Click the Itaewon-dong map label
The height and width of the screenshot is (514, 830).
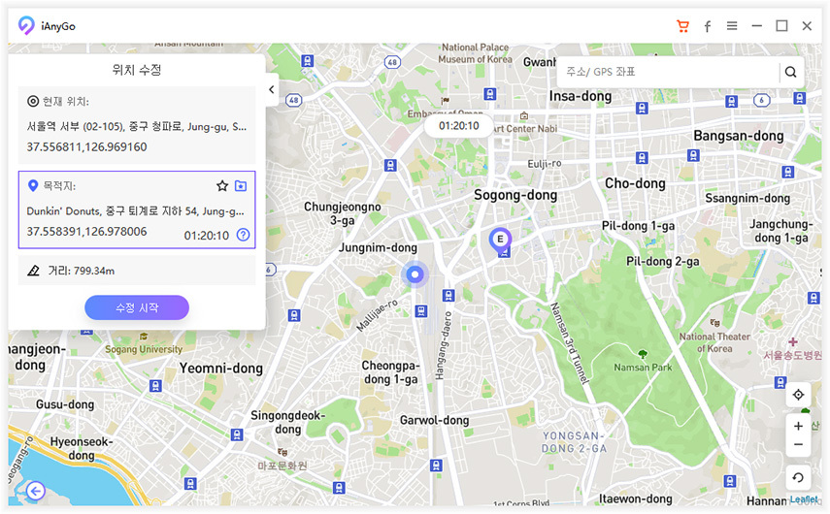click(635, 498)
